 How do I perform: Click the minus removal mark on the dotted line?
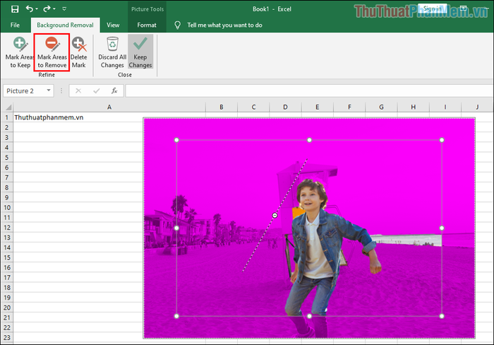(275, 215)
